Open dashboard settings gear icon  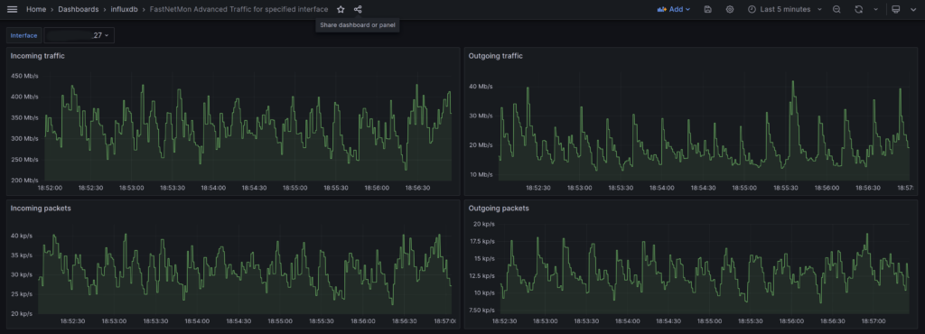click(x=730, y=9)
